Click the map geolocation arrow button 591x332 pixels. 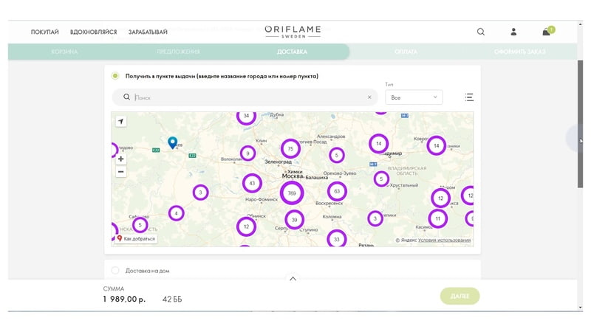pyautogui.click(x=120, y=121)
